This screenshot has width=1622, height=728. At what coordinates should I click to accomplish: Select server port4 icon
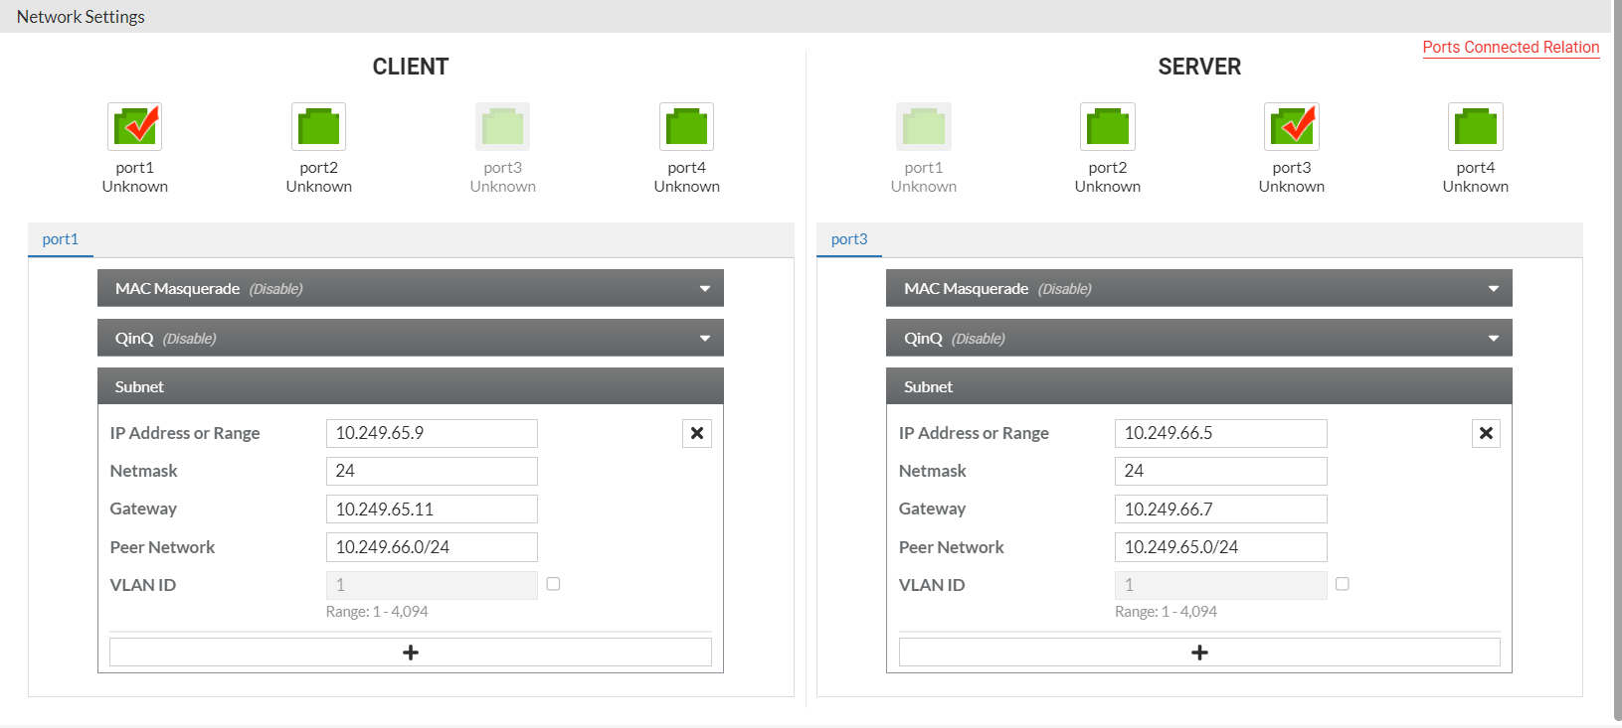click(x=1475, y=126)
